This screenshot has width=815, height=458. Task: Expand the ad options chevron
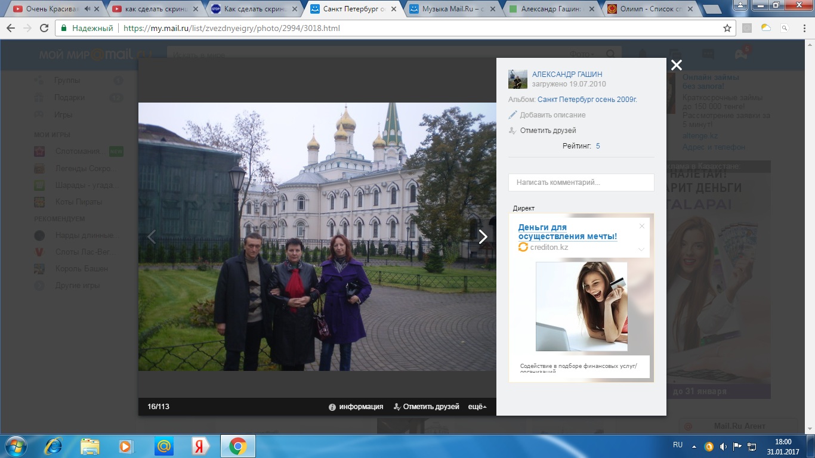[x=641, y=249]
